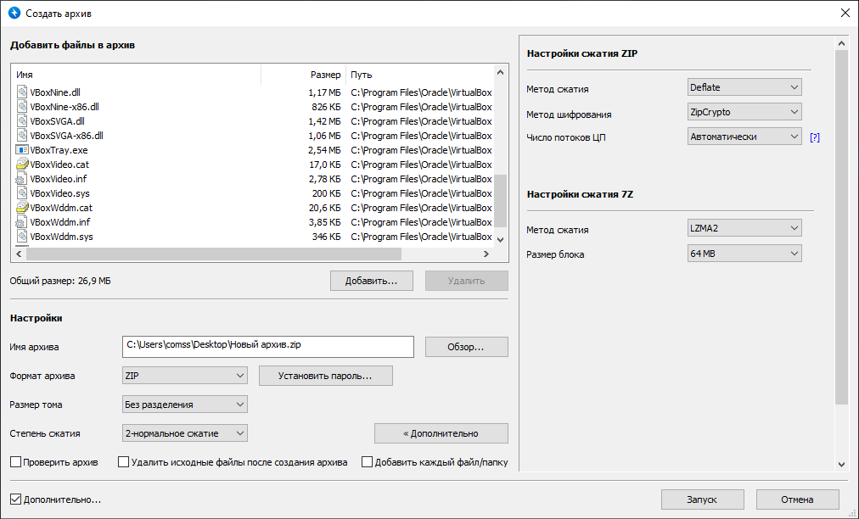Open Размер блока 64 MB dropdown
Image resolution: width=859 pixels, height=519 pixels.
point(744,254)
